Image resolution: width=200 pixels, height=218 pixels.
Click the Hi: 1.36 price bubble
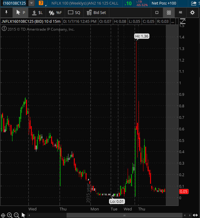coord(142,36)
